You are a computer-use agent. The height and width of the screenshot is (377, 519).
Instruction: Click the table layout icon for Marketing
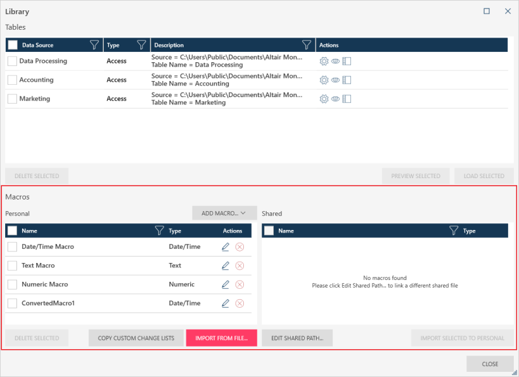click(x=346, y=99)
